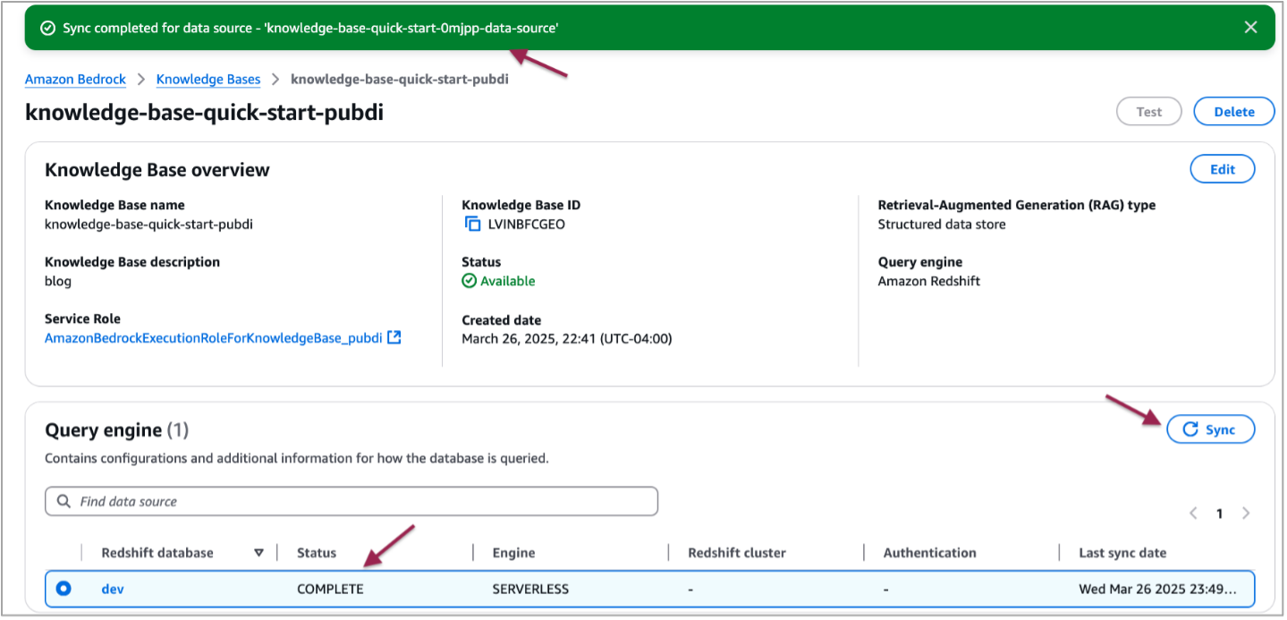Click the COMPLETE status cell
This screenshot has height=620, width=1287.
click(330, 589)
